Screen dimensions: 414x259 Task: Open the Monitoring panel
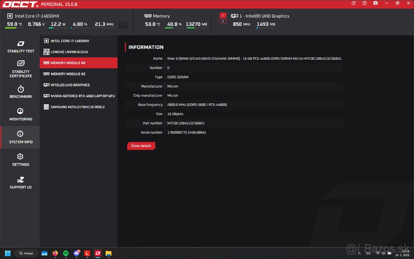(x=20, y=114)
